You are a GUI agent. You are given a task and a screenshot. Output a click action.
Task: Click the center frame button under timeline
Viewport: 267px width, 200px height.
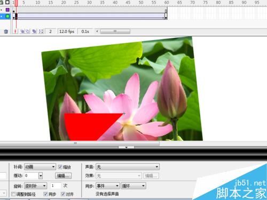[x=15, y=31]
